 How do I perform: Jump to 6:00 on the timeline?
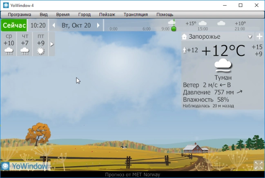tap(146, 29)
